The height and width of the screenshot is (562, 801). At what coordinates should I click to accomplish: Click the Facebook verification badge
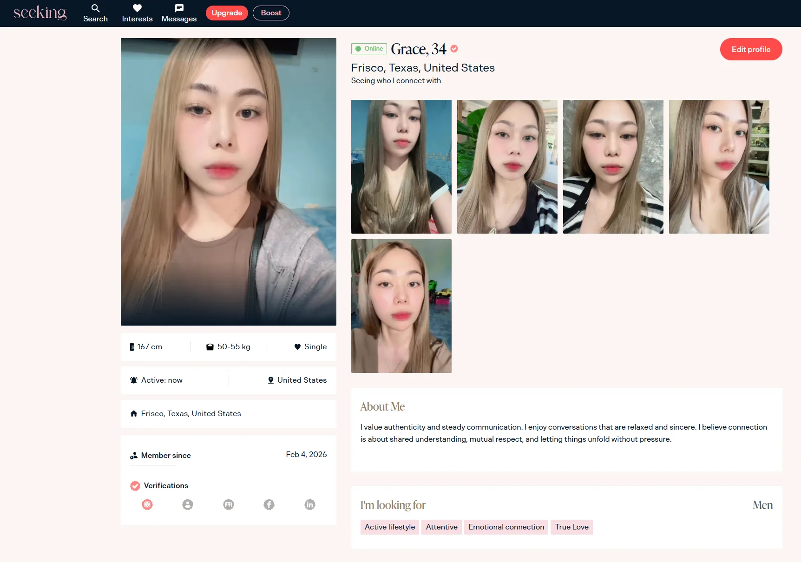(269, 504)
